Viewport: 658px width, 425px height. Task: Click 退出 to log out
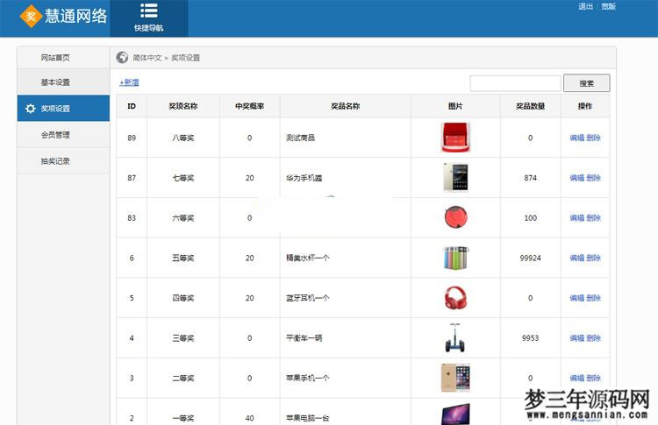pos(585,6)
